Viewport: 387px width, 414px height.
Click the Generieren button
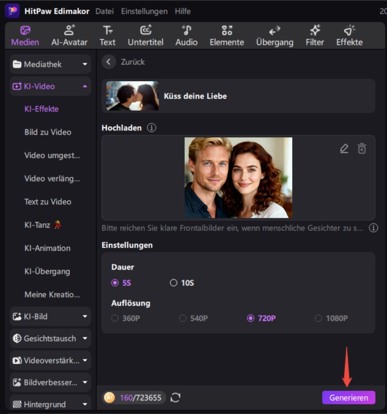(348, 398)
